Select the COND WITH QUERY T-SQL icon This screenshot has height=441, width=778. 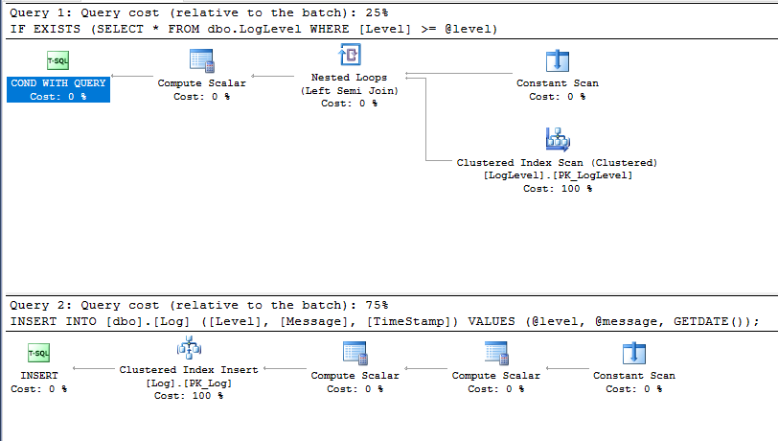[x=57, y=60]
